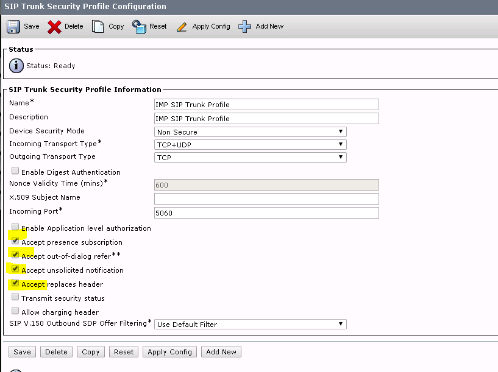The height and width of the screenshot is (372, 498).
Task: Click 'Incoming Transport Type' label
Action: pyautogui.click(x=52, y=144)
